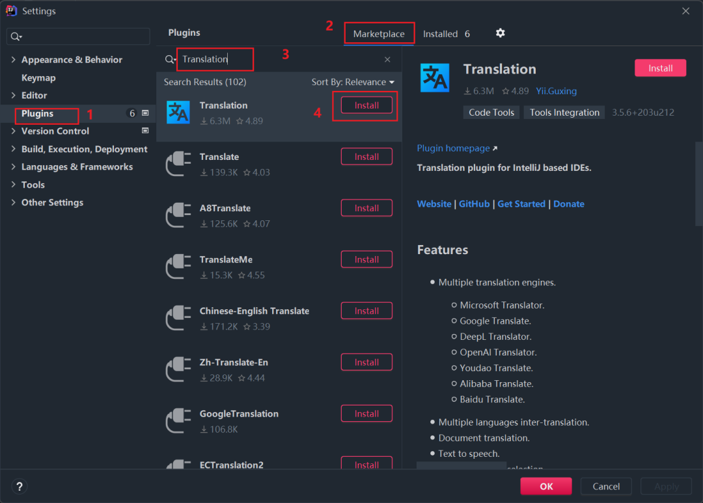Screen dimensions: 703x503
Task: Select the ECTranslation2 row title
Action: pos(231,465)
